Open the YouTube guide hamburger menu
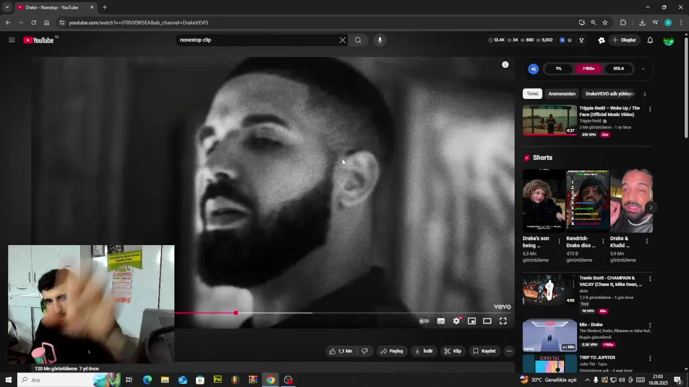Screen dimensions: 689x387 pyautogui.click(x=12, y=40)
